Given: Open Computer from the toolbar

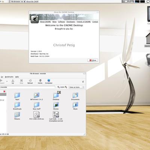Looking at the screenshot, I should click(49, 81).
